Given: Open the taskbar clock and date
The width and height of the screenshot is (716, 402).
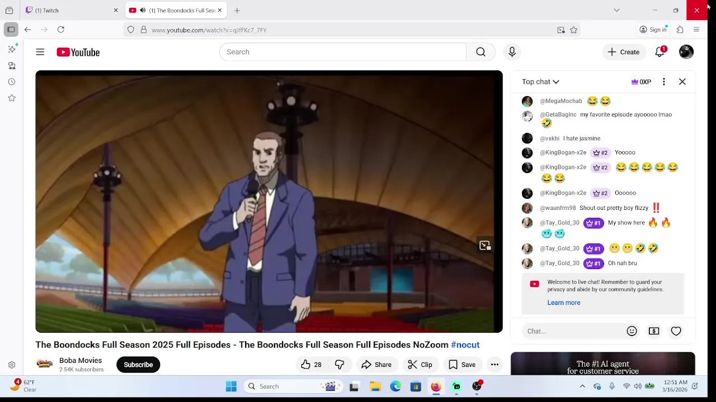Looking at the screenshot, I should coord(675,386).
